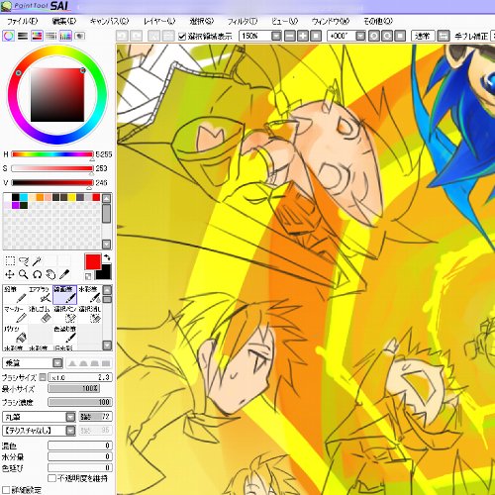The width and height of the screenshot is (495, 495).
Task: Flip the canvas view horizontally
Action: click(x=444, y=36)
